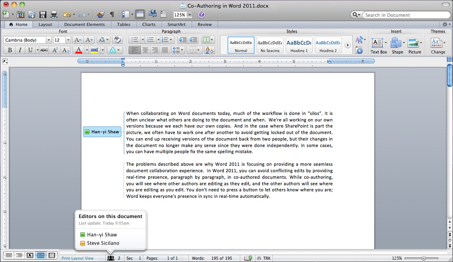Open the Templates gallery icon
453x262 pixels.
(20, 15)
